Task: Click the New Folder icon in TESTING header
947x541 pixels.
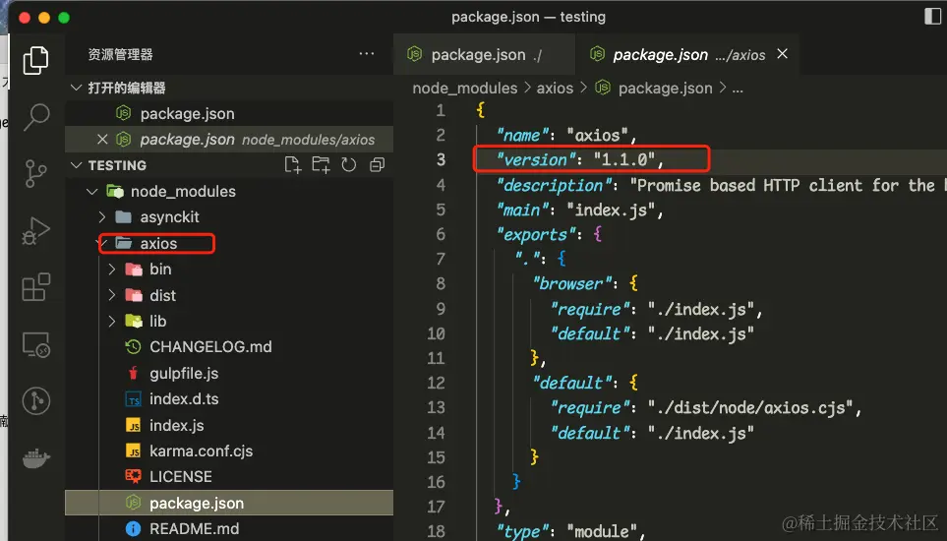Action: pos(321,165)
